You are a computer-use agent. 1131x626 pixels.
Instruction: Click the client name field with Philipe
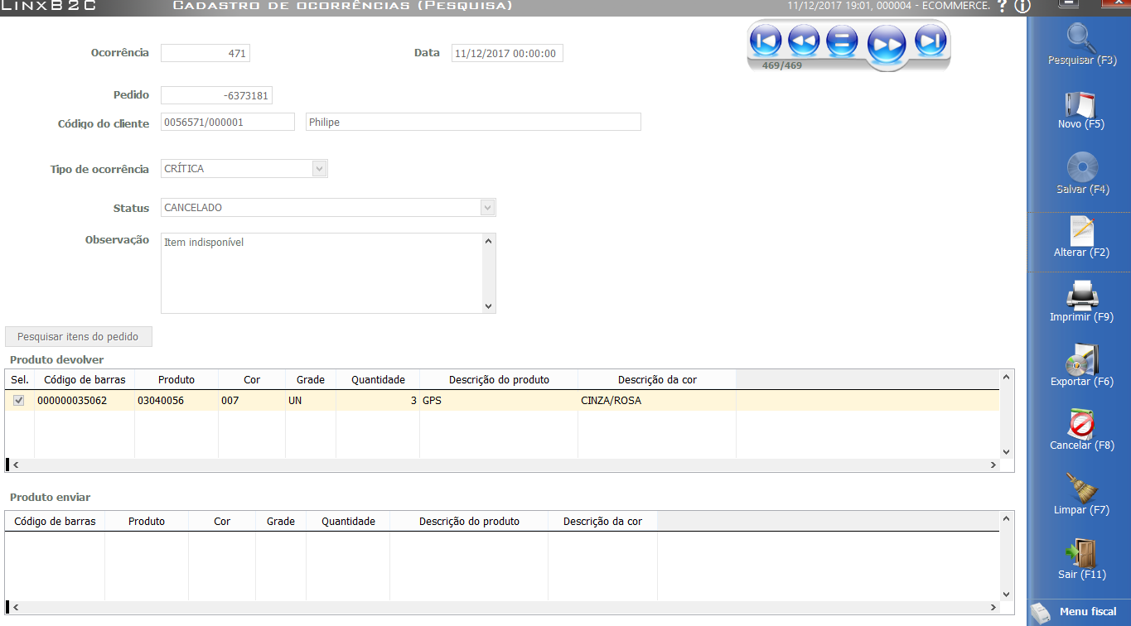click(473, 122)
